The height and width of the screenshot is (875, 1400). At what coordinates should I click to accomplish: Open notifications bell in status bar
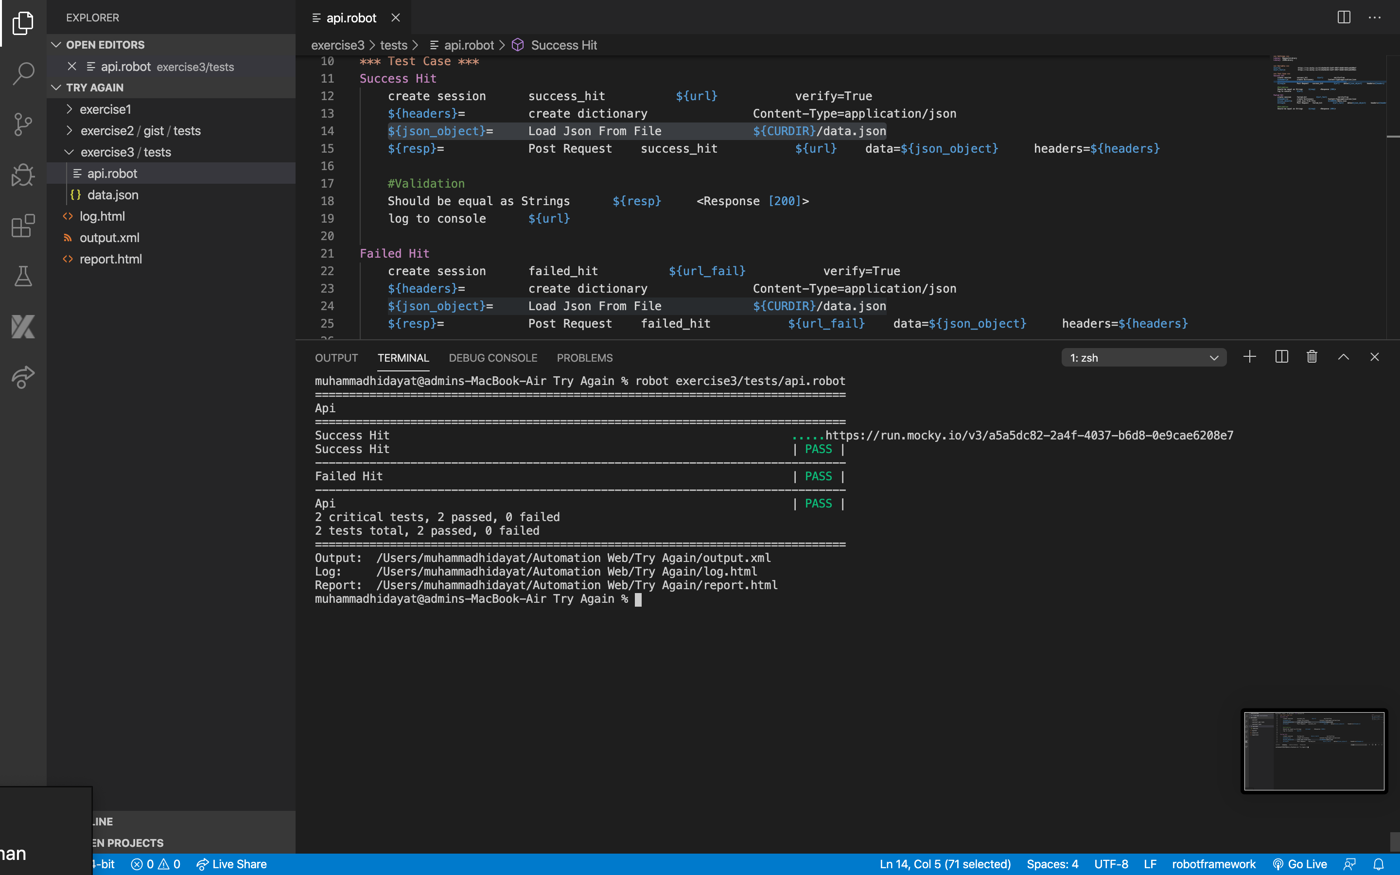point(1379,864)
